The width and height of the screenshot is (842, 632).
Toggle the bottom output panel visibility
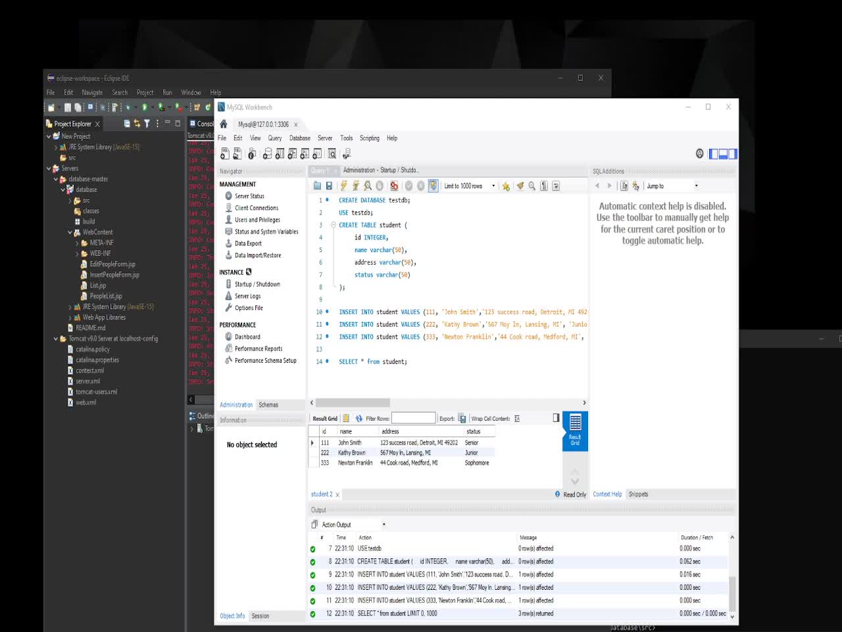click(x=723, y=154)
